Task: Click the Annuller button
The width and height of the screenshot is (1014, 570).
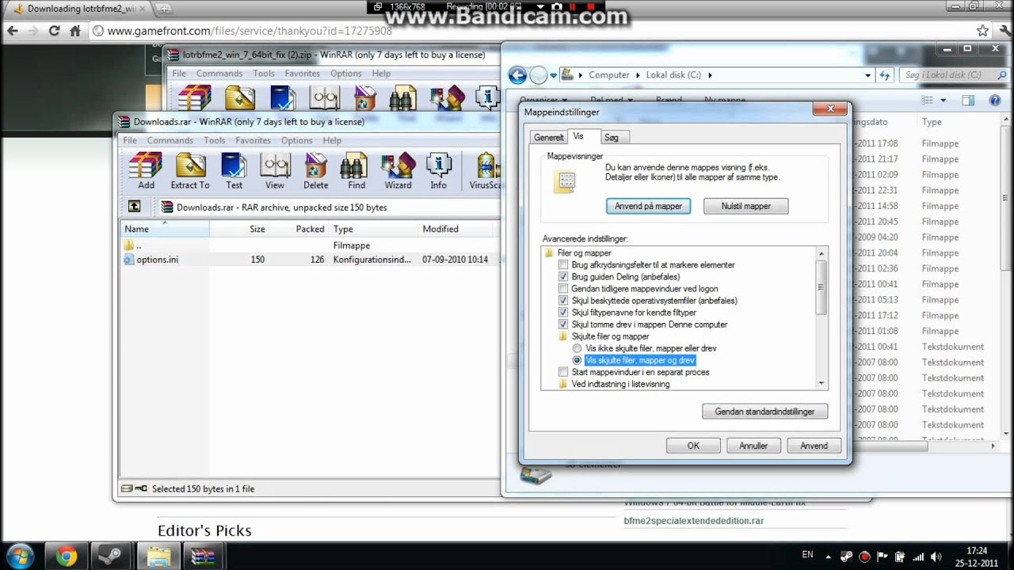Action: coord(753,446)
